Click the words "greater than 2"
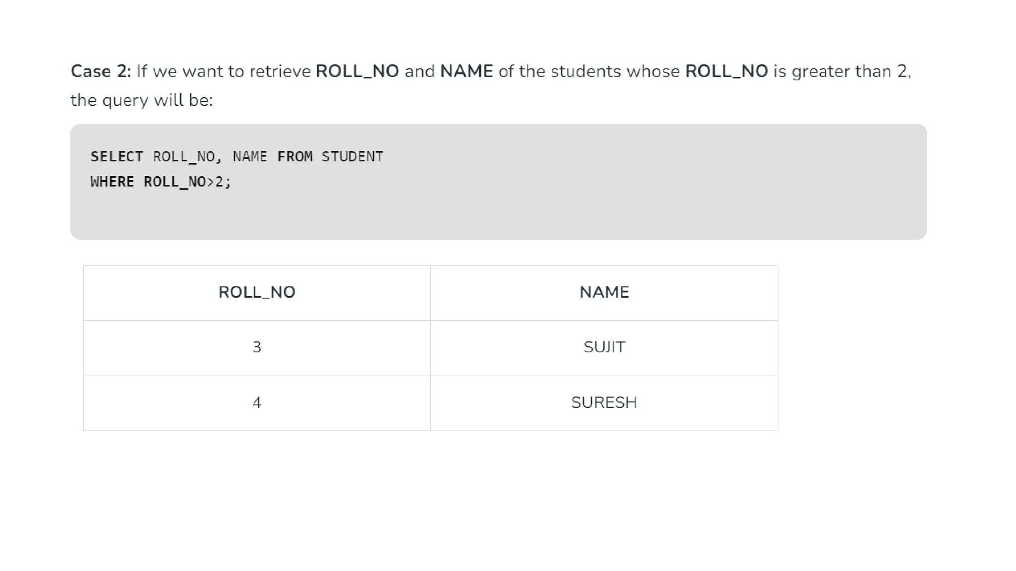The width and height of the screenshot is (1016, 571). point(851,71)
